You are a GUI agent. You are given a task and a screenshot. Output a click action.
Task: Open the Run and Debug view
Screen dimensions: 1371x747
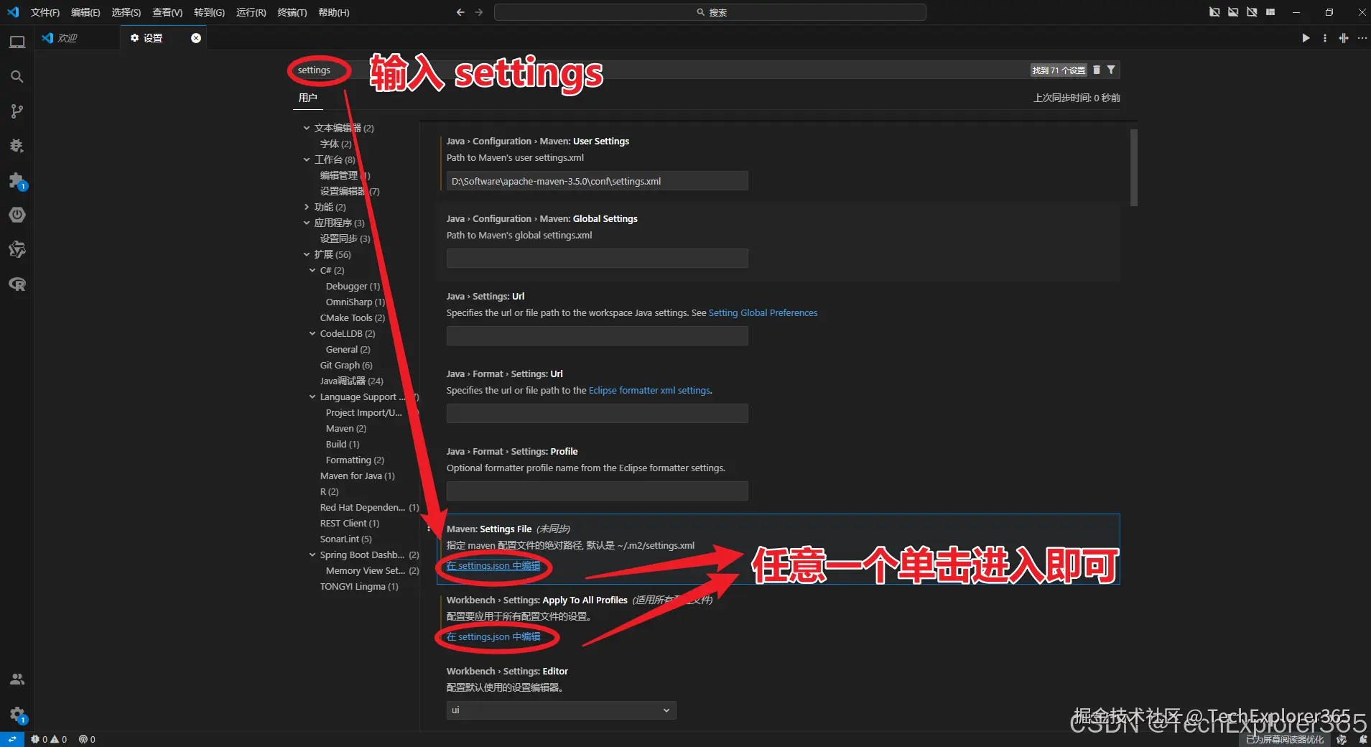[x=17, y=146]
